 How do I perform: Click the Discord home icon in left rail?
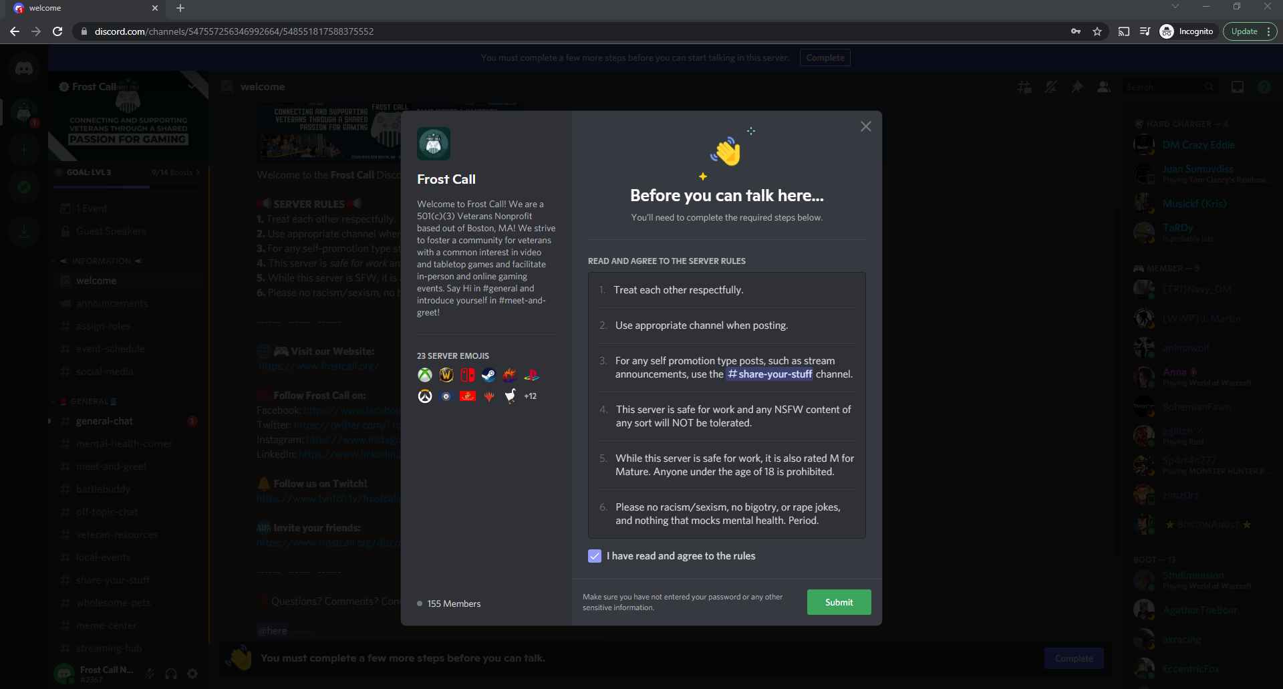(x=24, y=67)
